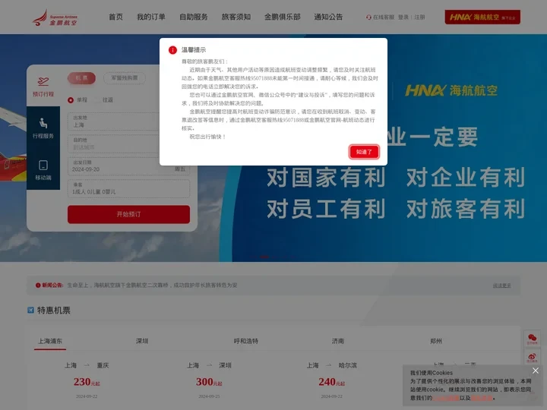Click the WeChat icon on right sidebar
The image size is (547, 410).
[x=532, y=339]
